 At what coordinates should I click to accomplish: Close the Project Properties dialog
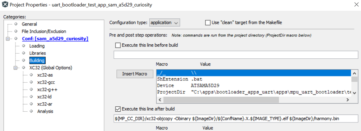tap(356, 4)
